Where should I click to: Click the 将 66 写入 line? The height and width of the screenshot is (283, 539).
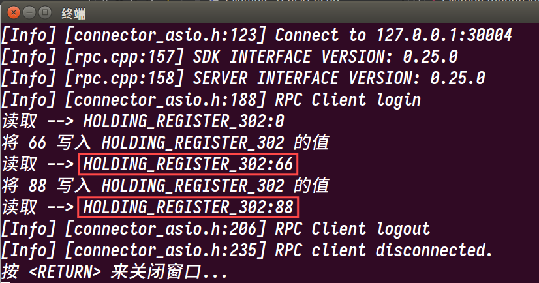coord(165,143)
